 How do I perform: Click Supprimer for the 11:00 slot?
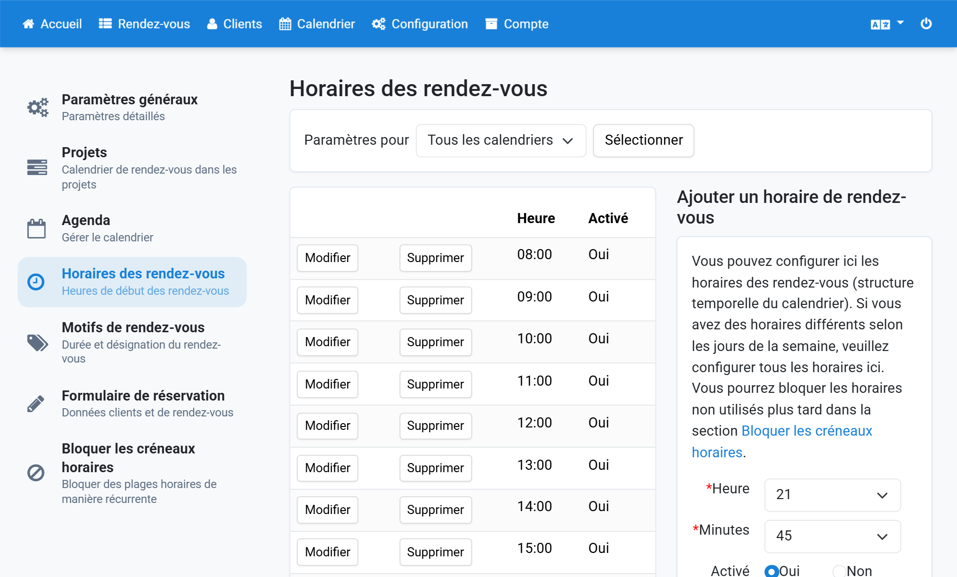[436, 385]
